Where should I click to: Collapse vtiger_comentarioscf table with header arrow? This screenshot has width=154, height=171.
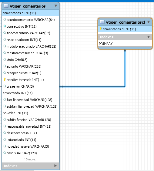(149, 22)
